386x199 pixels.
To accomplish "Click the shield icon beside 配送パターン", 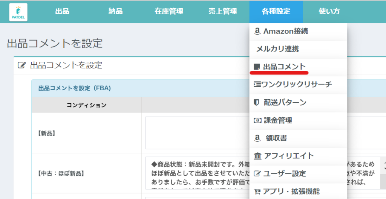I will pyautogui.click(x=257, y=102).
